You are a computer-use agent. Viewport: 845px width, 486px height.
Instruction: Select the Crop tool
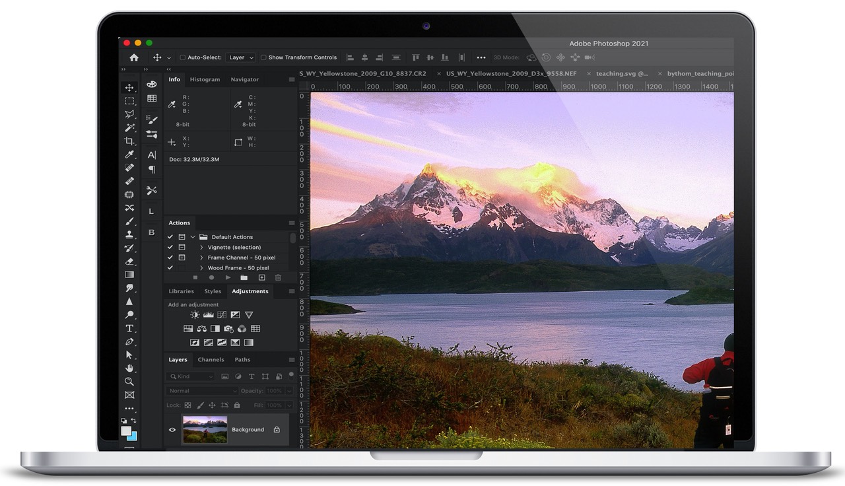[x=129, y=141]
